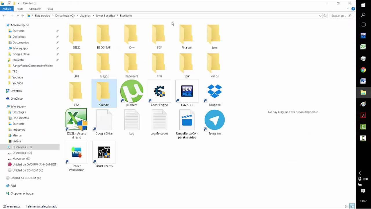Open the help question mark icon
The height and width of the screenshot is (209, 371).
[353, 9]
